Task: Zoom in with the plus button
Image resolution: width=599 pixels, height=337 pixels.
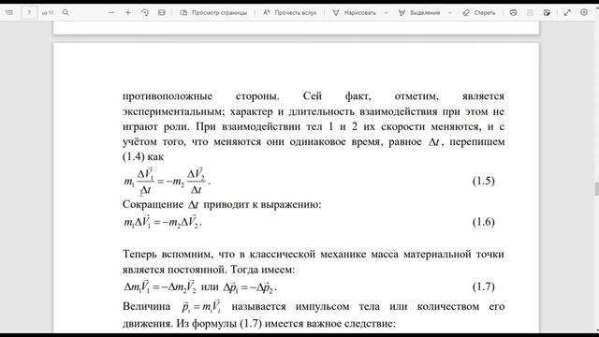Action: coord(128,12)
